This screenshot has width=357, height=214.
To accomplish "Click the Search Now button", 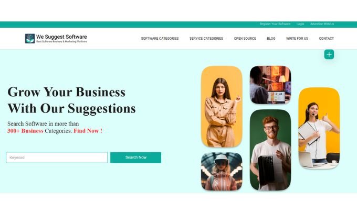I will coord(135,157).
